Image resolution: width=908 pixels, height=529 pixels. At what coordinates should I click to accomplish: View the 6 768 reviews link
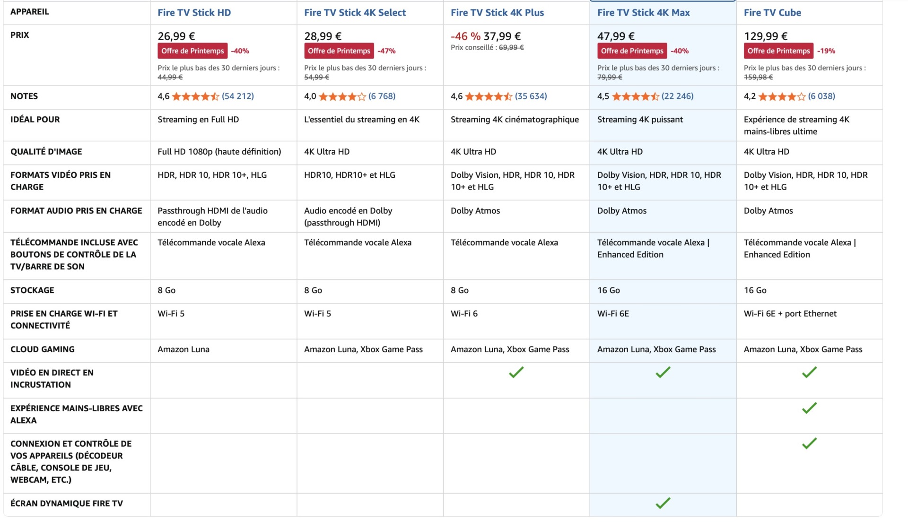click(x=382, y=96)
